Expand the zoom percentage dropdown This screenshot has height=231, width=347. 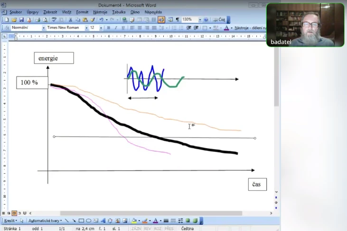click(200, 20)
